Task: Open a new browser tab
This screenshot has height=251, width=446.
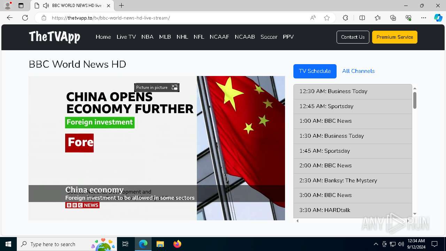Action: pos(121,6)
